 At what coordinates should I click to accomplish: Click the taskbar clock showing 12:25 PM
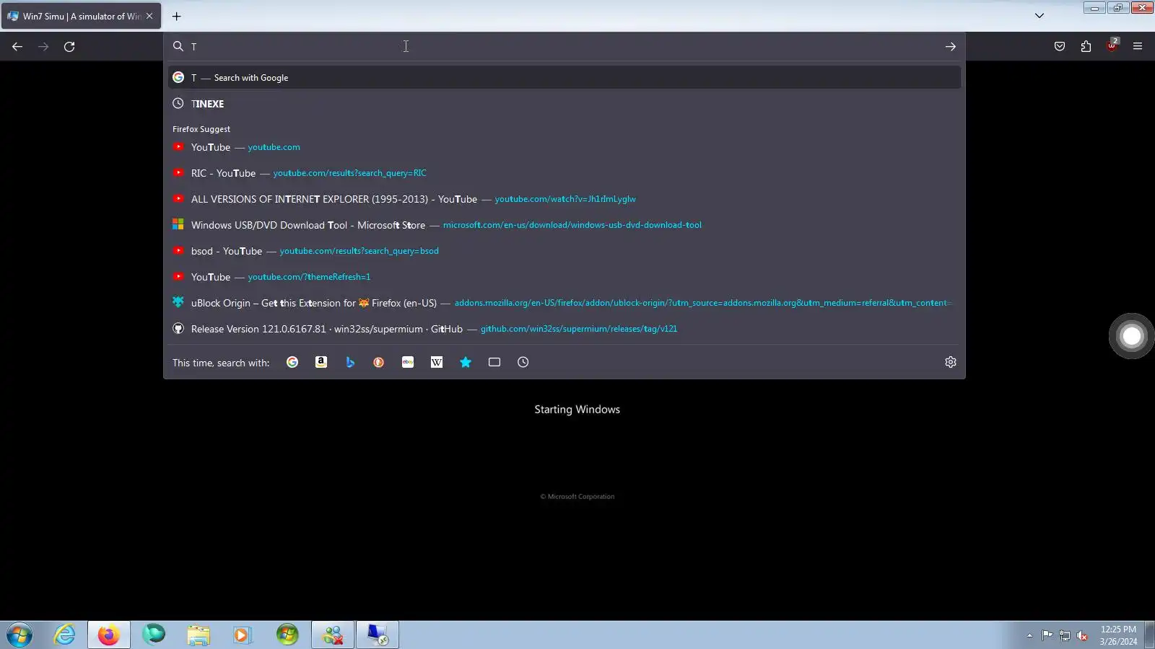1118,635
